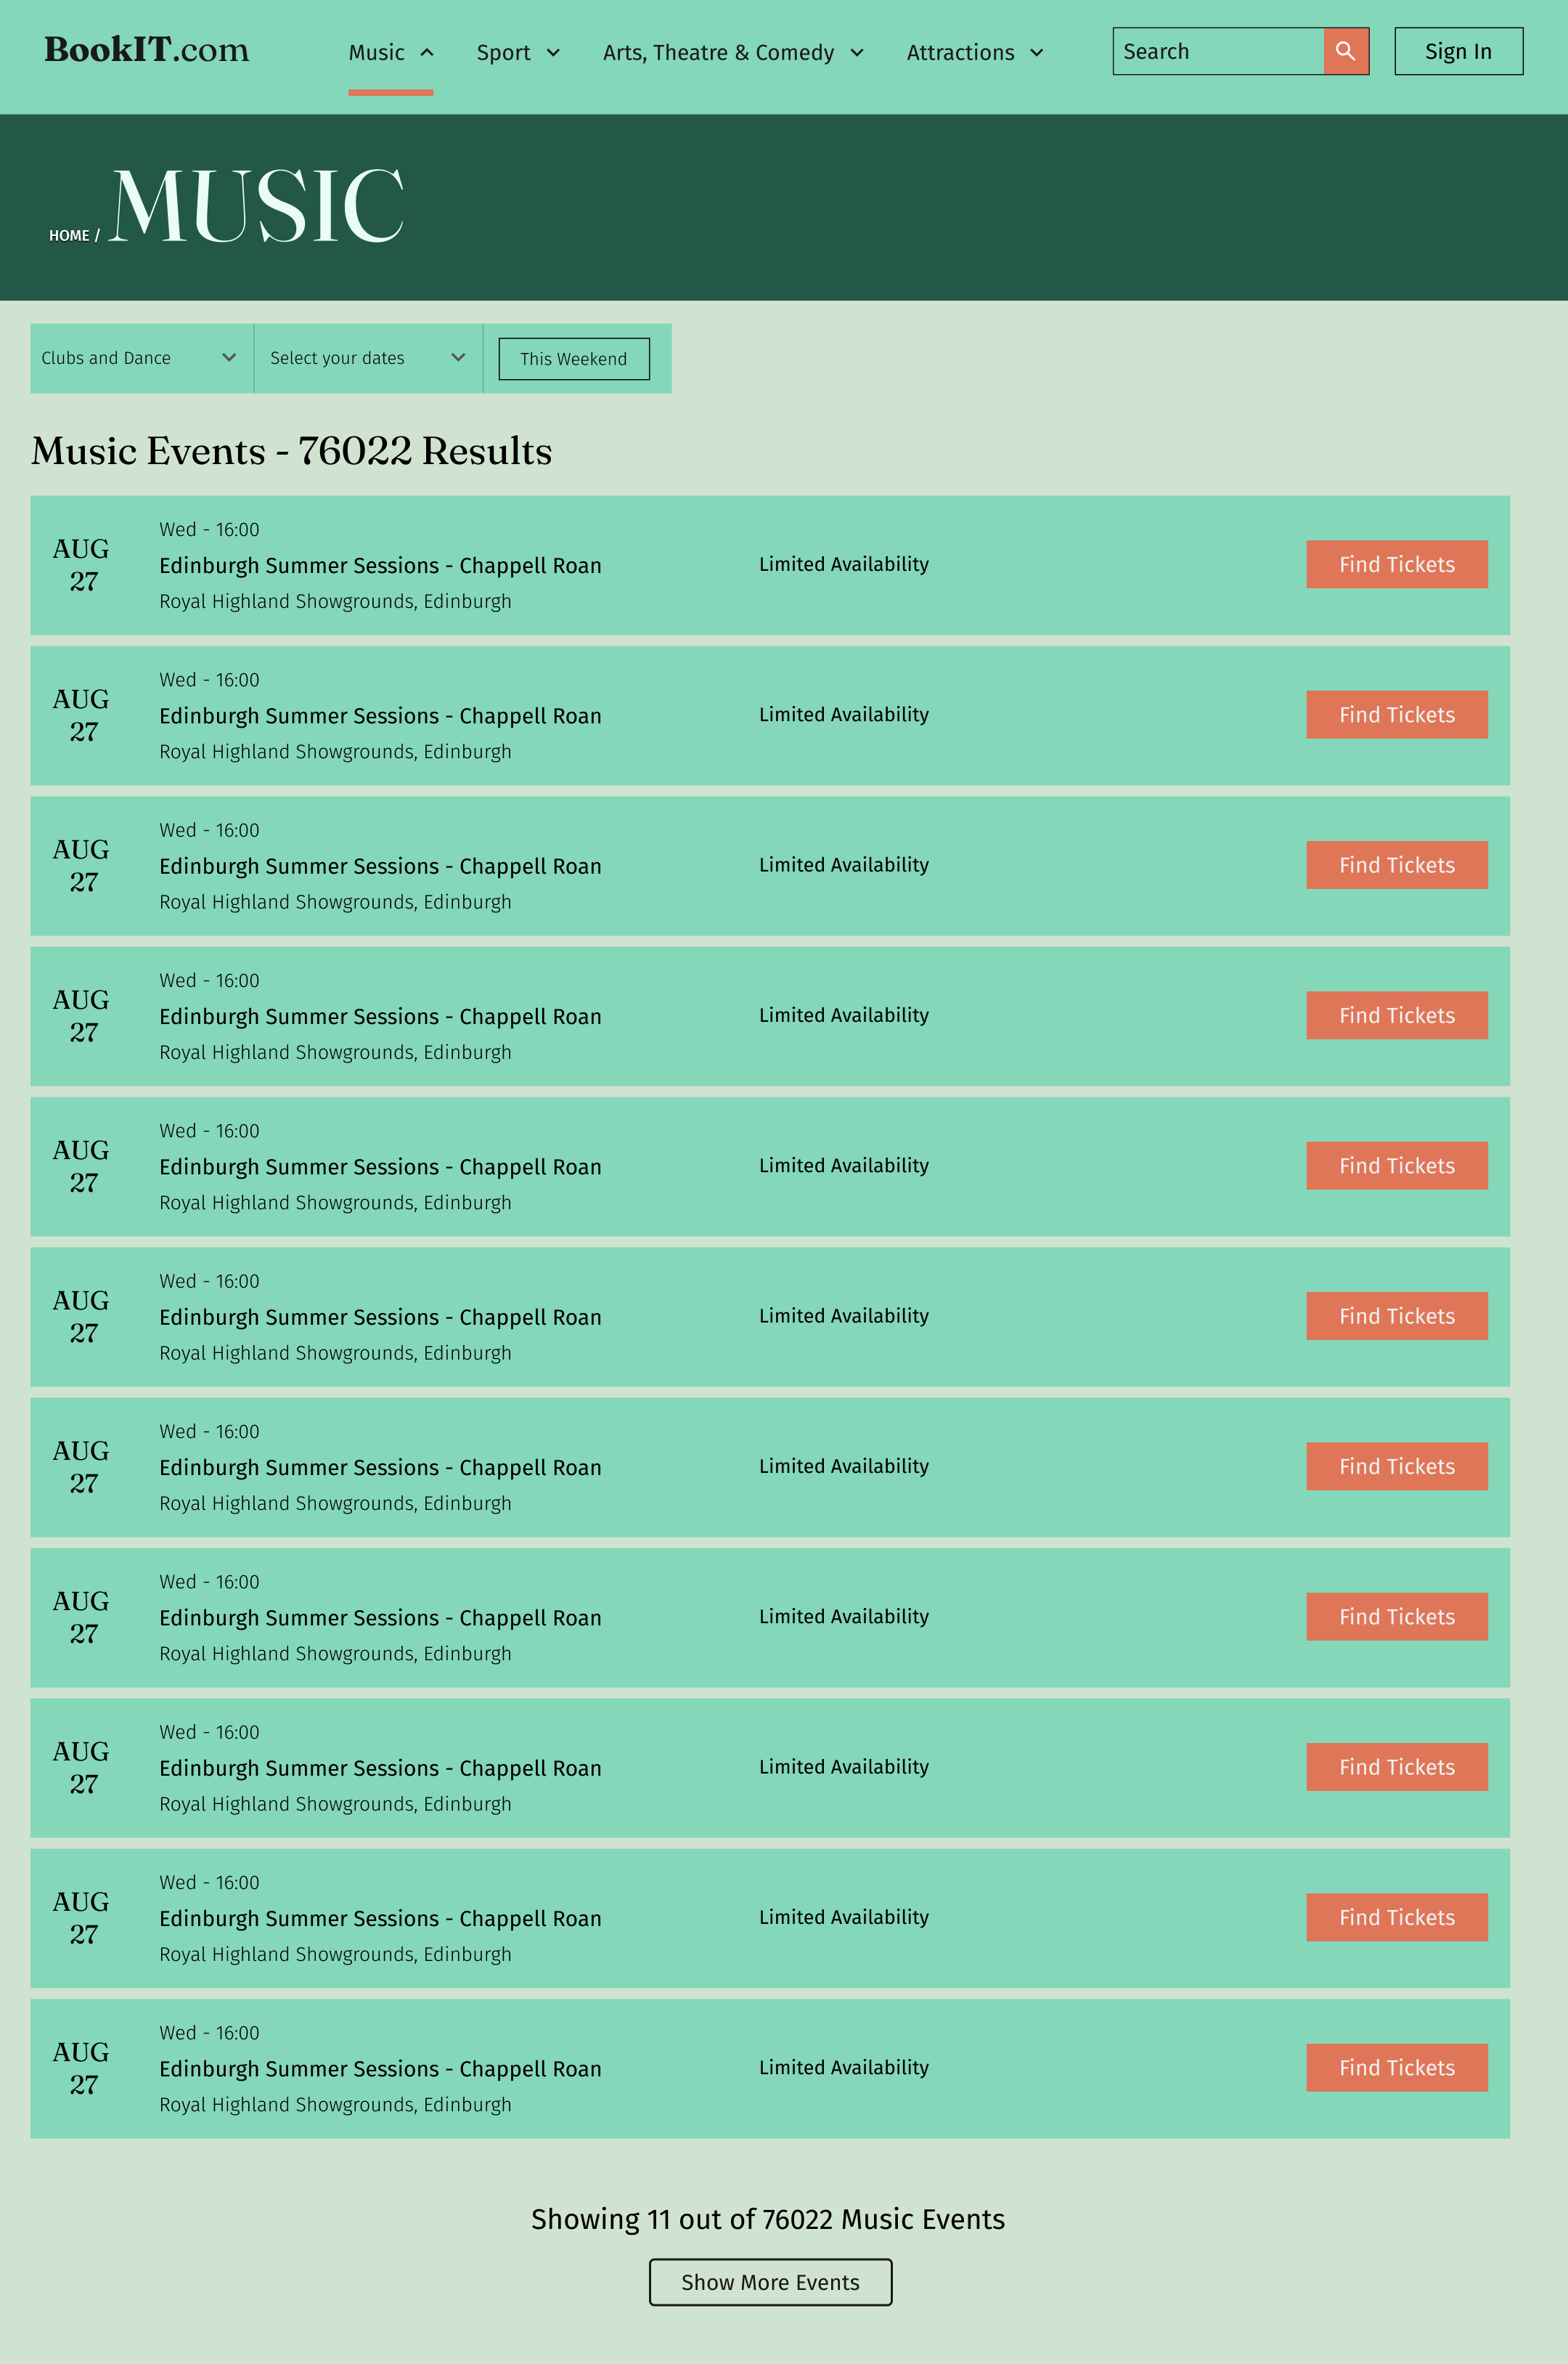Open the Sport navigation menu
Viewport: 1568px width, 2364px height.
(x=503, y=53)
